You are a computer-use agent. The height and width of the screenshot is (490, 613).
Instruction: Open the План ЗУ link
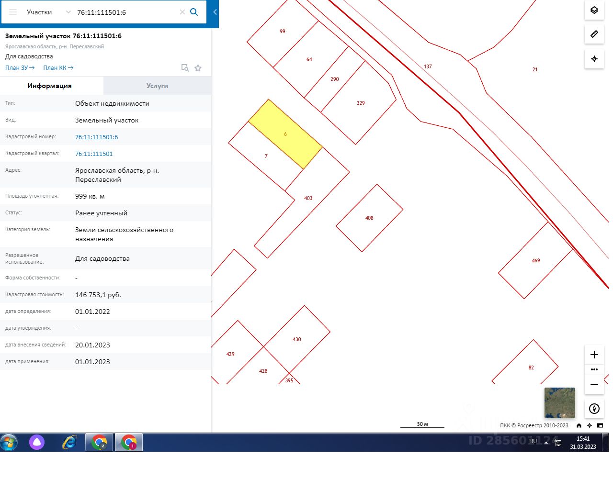(20, 68)
